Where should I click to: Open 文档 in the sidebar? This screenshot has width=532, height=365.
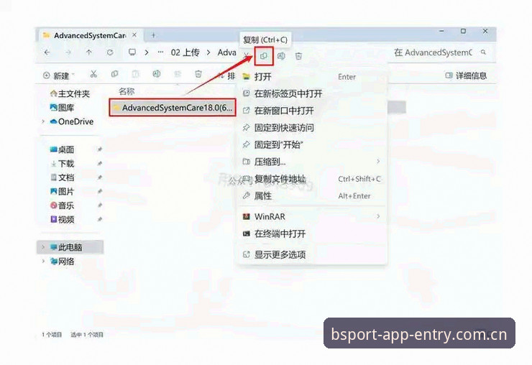[62, 177]
